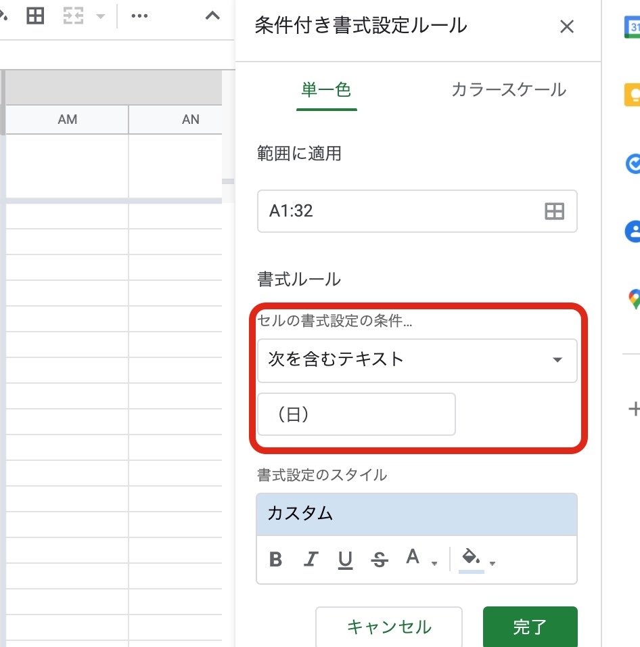Click the select data range grid icon
This screenshot has width=640, height=647.
(554, 211)
